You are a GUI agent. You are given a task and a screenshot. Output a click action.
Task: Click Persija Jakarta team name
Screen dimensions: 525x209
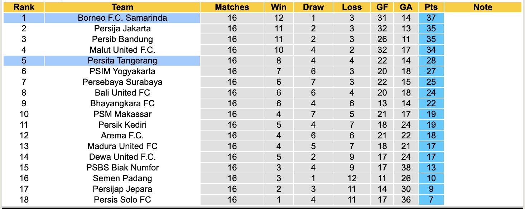point(122,29)
